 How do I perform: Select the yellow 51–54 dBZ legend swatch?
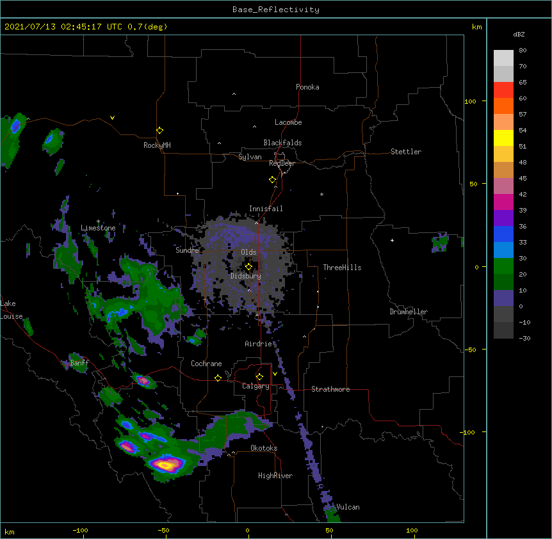(503, 138)
